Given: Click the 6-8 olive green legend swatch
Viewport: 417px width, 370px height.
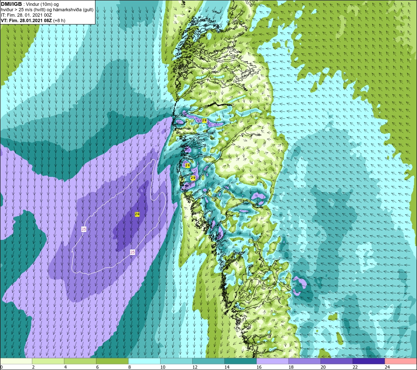Looking at the screenshot, I should point(112,361).
